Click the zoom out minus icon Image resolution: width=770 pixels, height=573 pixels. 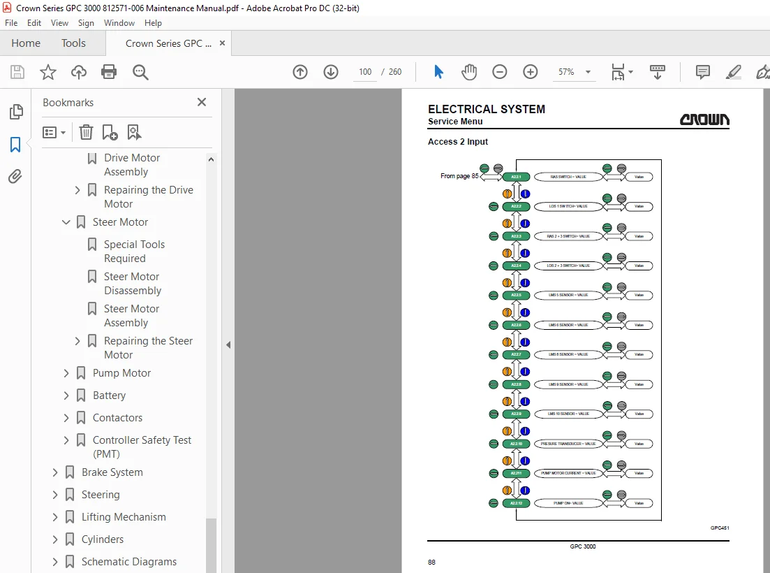pos(499,72)
